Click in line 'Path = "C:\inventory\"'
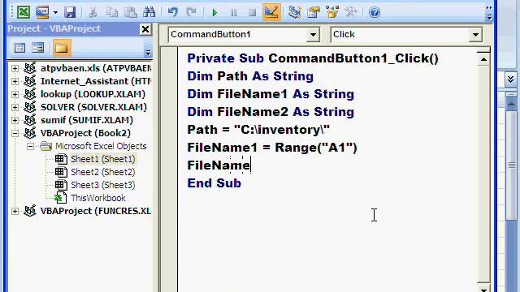Screen dimensions: 520x292 coord(258,130)
